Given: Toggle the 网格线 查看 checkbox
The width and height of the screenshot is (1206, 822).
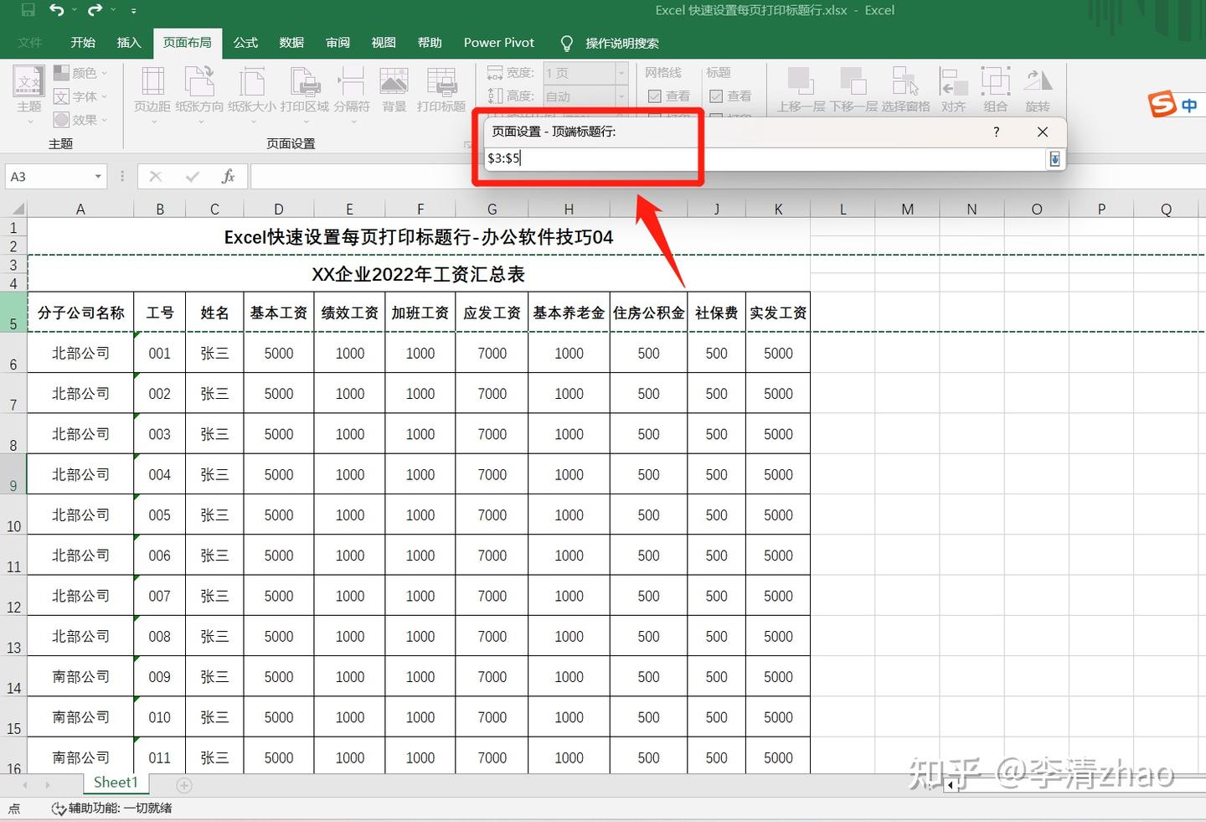Looking at the screenshot, I should click(655, 96).
